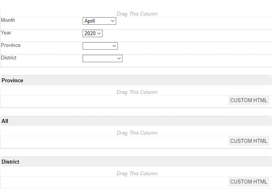Viewport: 272px width, 189px height.
Task: Click the District label beside its dropdown
Action: (9, 58)
